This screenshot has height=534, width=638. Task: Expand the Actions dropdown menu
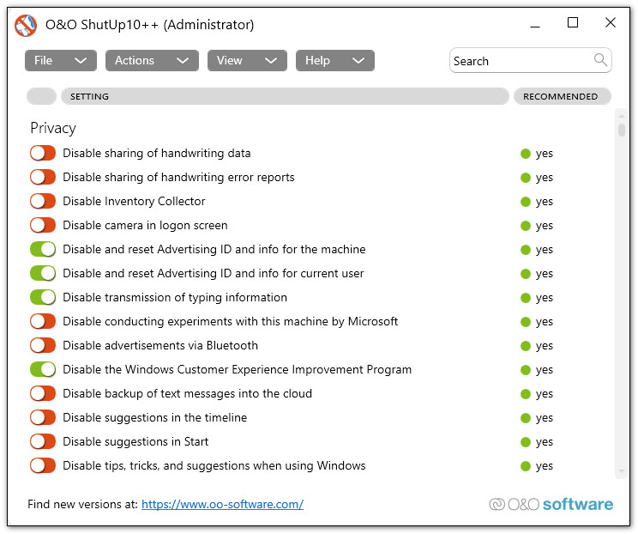[152, 60]
